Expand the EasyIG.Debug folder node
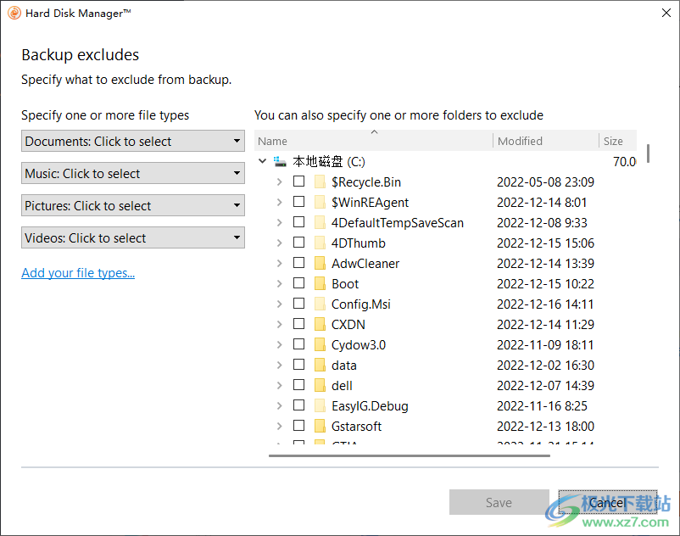This screenshot has height=536, width=680. point(279,406)
